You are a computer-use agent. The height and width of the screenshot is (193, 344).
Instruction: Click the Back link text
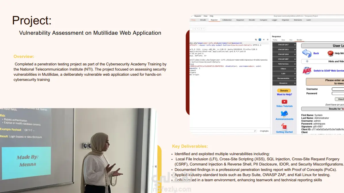click(x=316, y=53)
